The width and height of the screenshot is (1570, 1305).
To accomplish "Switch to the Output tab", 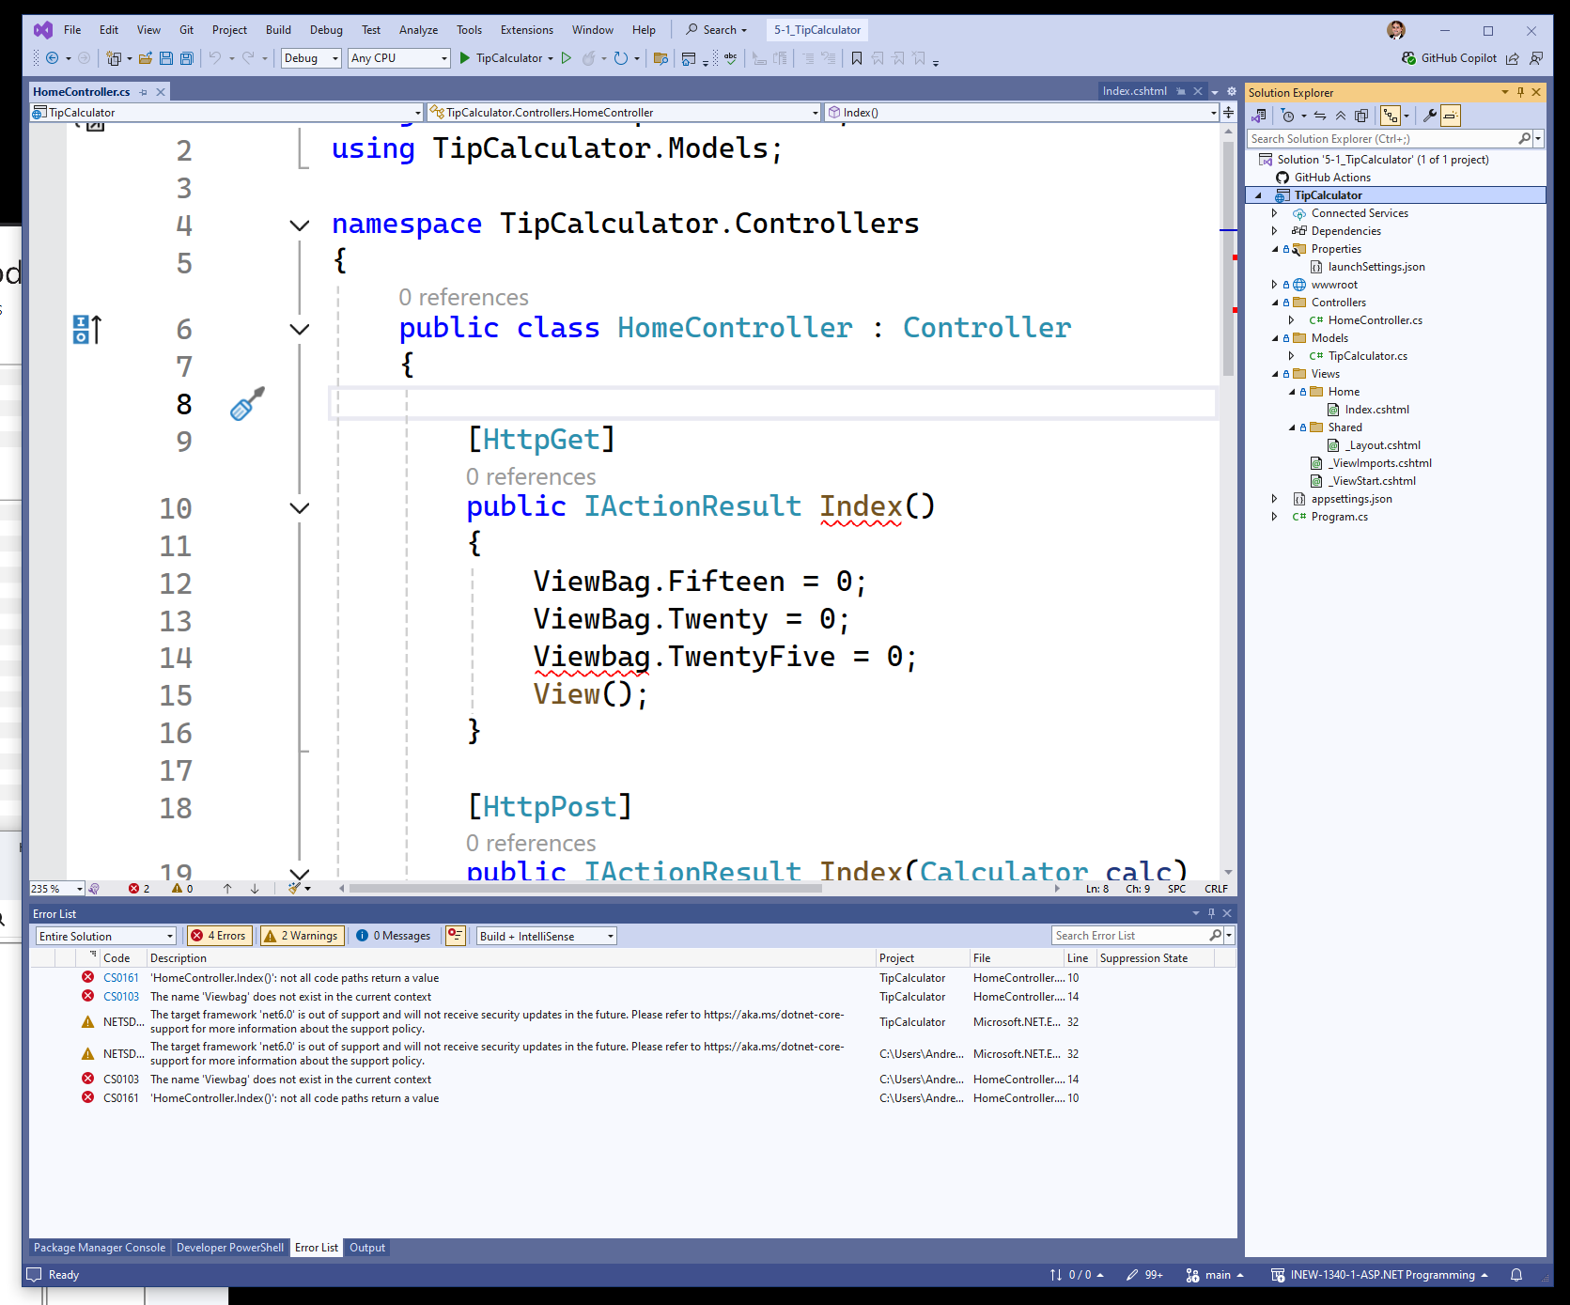I will tap(367, 1248).
